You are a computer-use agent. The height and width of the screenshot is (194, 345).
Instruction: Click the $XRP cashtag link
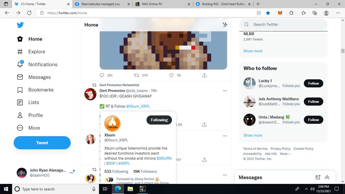coord(111,163)
